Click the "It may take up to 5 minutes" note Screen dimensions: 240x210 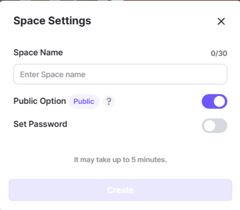tap(120, 160)
